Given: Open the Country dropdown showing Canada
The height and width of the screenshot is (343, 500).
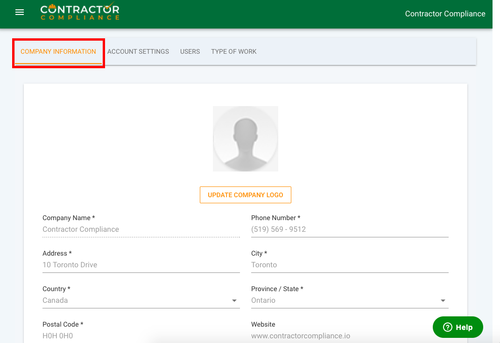Looking at the screenshot, I should click(x=135, y=300).
